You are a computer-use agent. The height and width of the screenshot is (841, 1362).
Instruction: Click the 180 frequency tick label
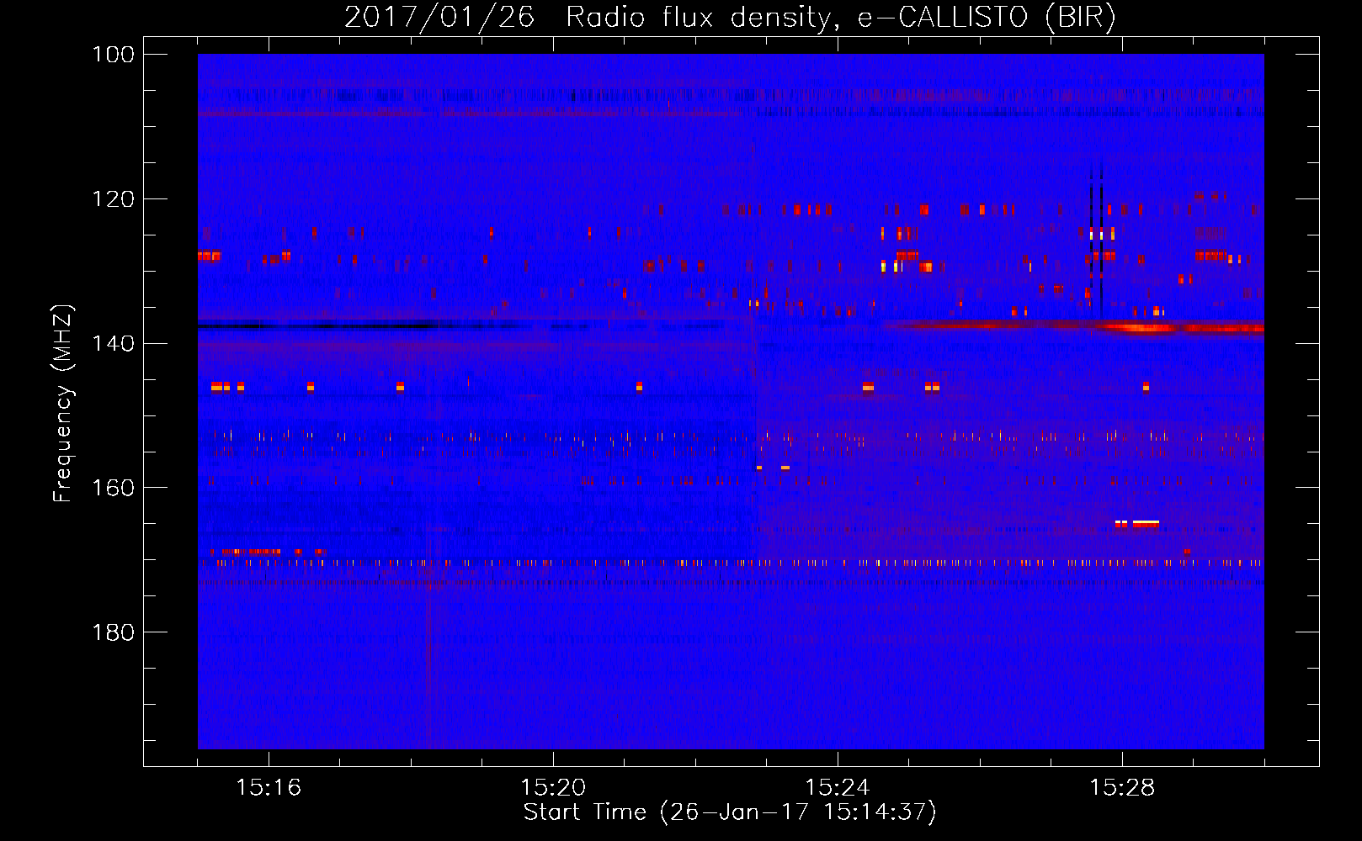pos(114,632)
